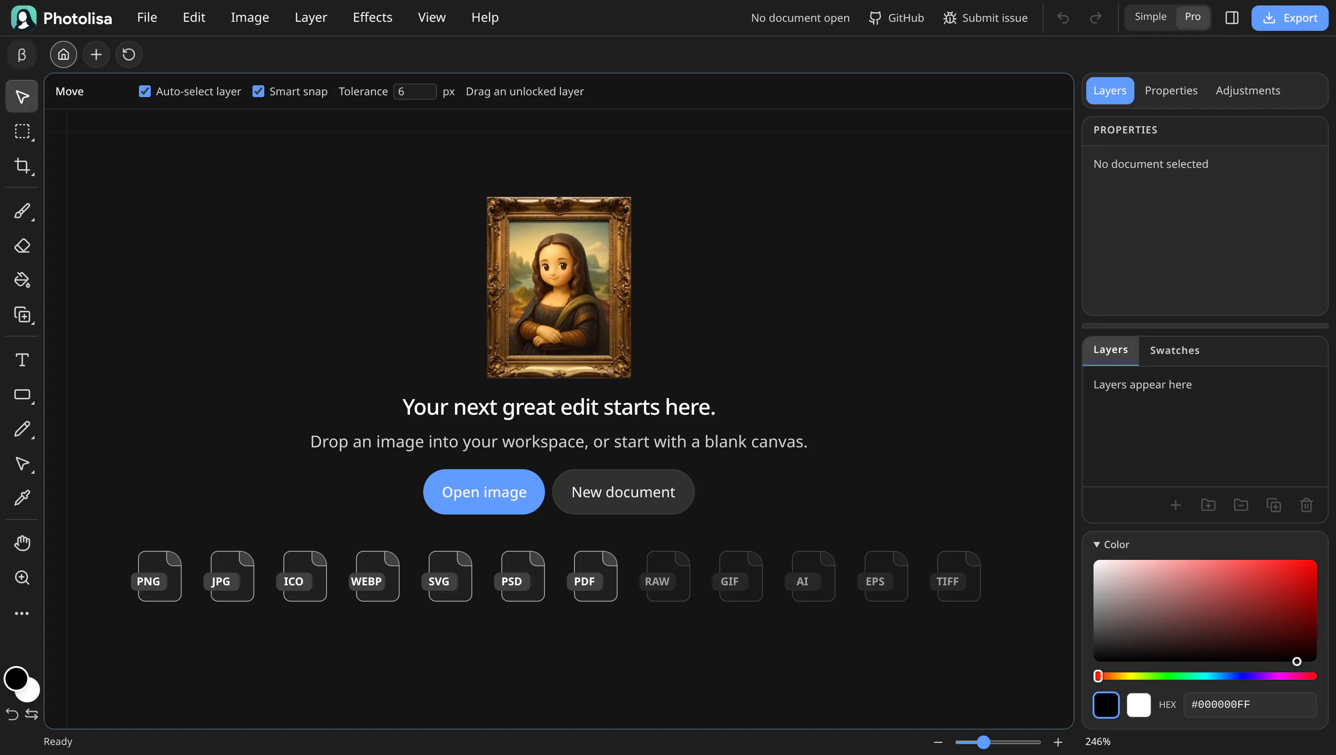Reset colors to default icon
Screen dimensions: 1336x755
click(12, 714)
